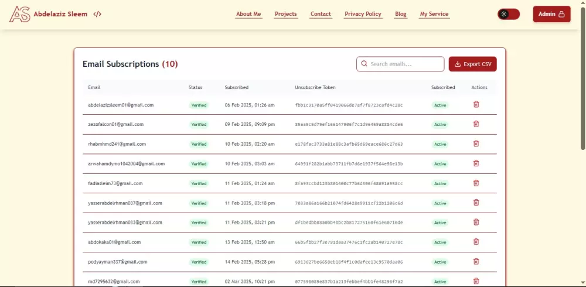The image size is (586, 287).
Task: Open the Privacy Policy page
Action: 363,14
